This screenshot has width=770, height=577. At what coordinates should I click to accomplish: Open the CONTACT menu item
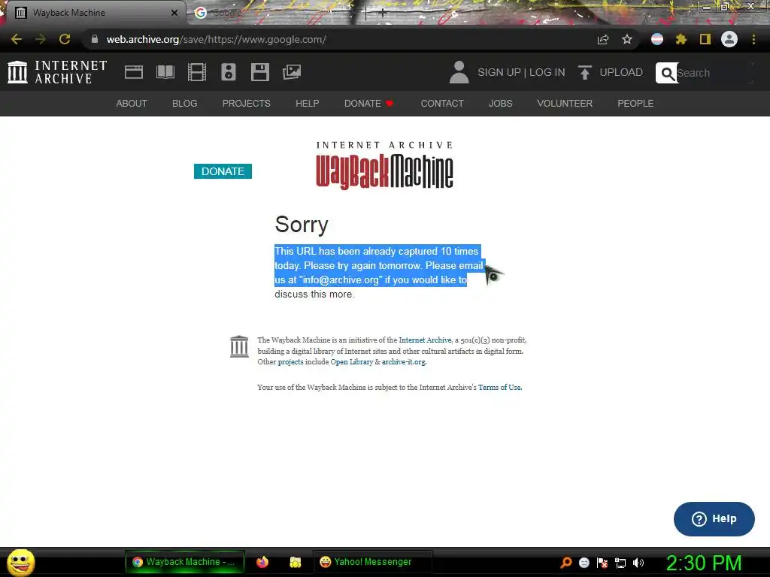coord(442,104)
